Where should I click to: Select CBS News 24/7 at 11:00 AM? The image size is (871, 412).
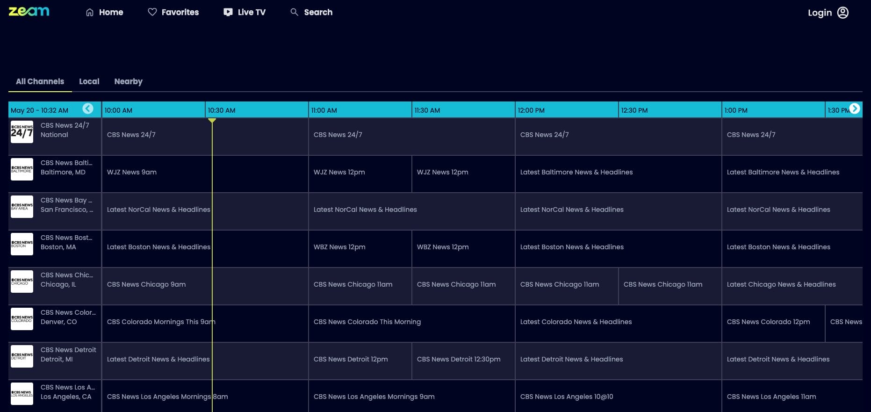pyautogui.click(x=412, y=137)
